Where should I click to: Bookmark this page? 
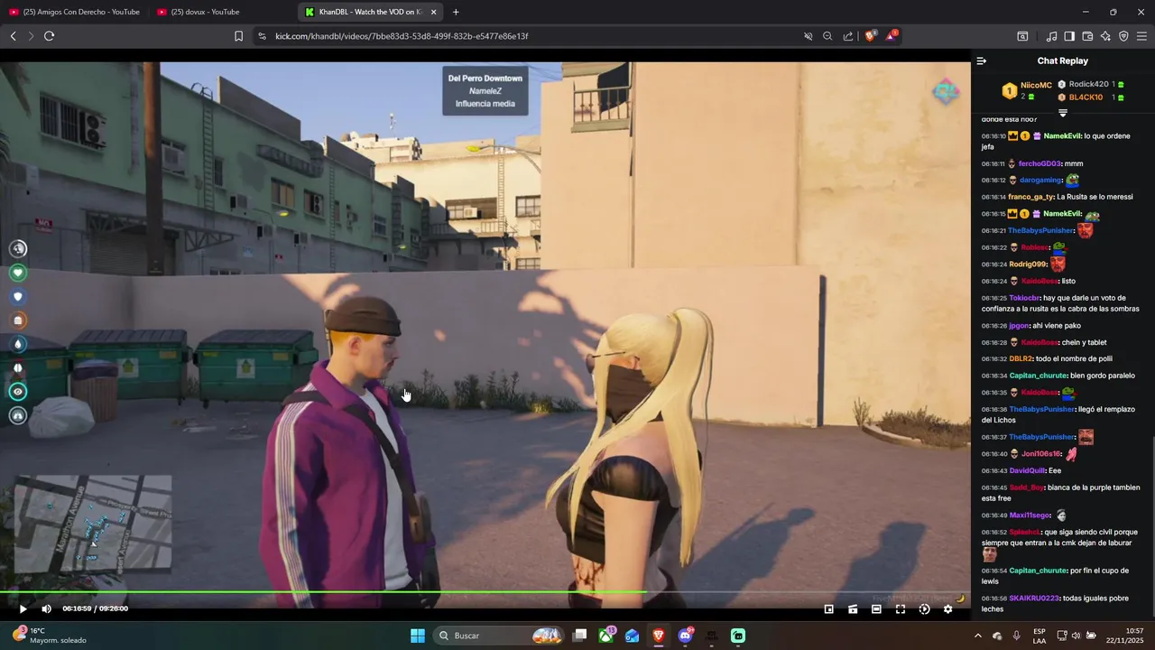(x=238, y=36)
